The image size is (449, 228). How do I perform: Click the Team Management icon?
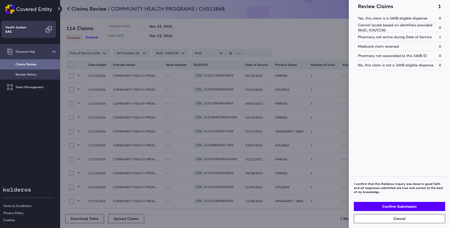[10, 87]
